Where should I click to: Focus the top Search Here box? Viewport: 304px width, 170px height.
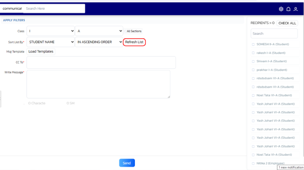point(54,8)
